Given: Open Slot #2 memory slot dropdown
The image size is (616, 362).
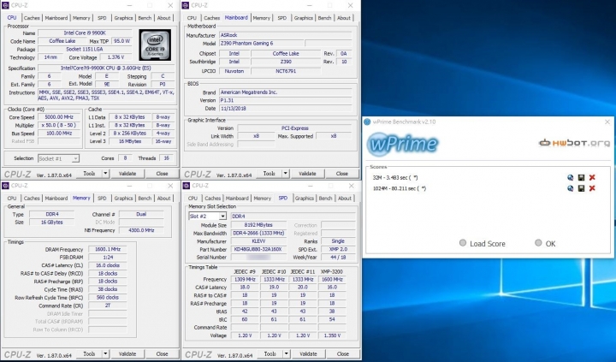Looking at the screenshot, I should 207,217.
